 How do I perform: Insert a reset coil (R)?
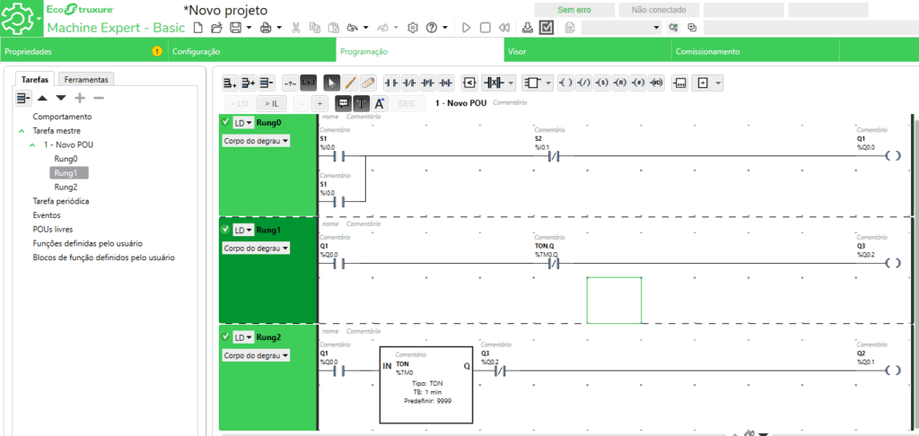point(620,83)
